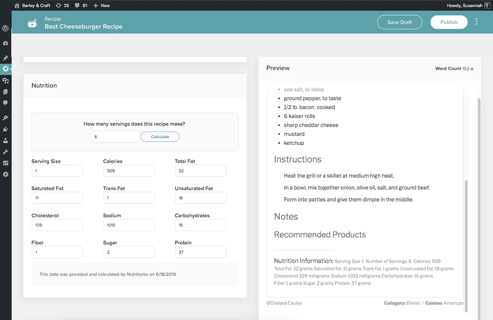Click the Publish button

point(448,22)
